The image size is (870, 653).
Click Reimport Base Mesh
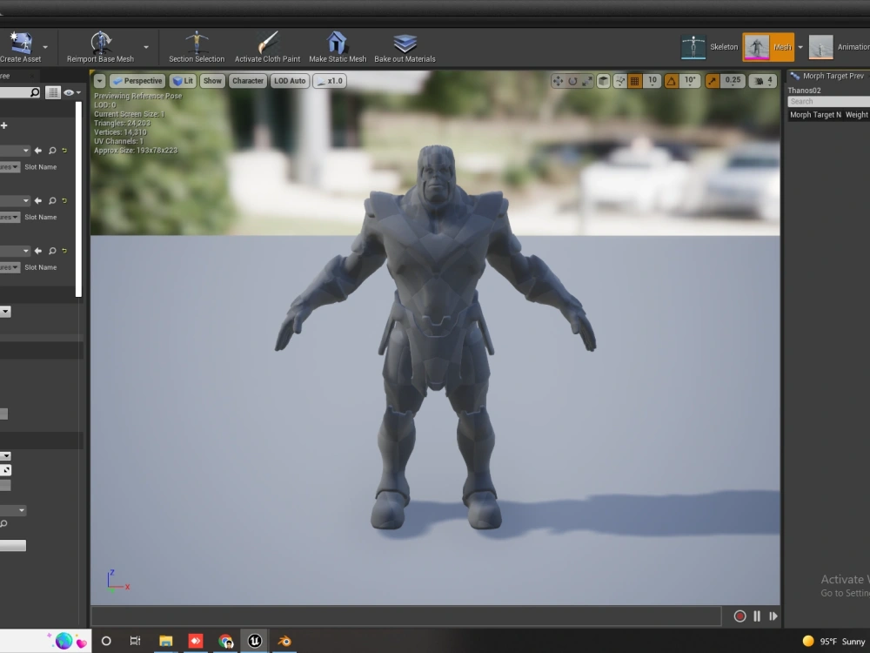(101, 47)
